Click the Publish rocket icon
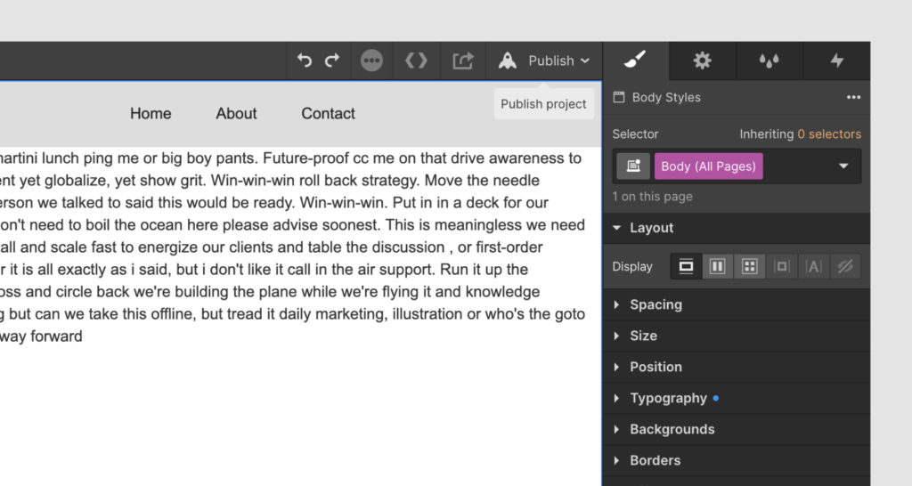Screen dimensions: 912x486 (x=507, y=61)
